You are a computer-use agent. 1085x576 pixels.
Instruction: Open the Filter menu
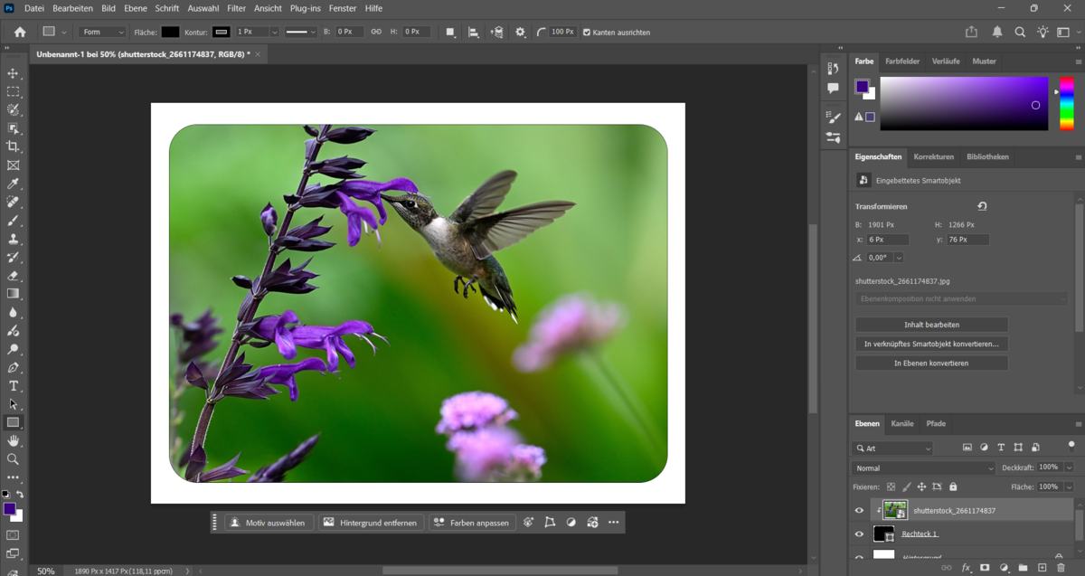pos(235,8)
